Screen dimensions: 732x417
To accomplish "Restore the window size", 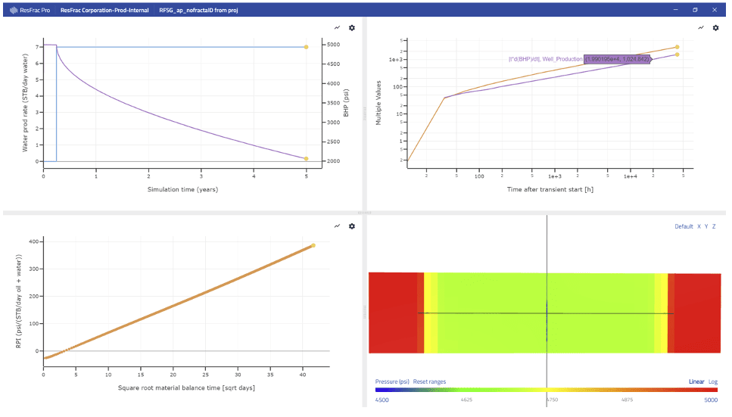I will coord(695,10).
